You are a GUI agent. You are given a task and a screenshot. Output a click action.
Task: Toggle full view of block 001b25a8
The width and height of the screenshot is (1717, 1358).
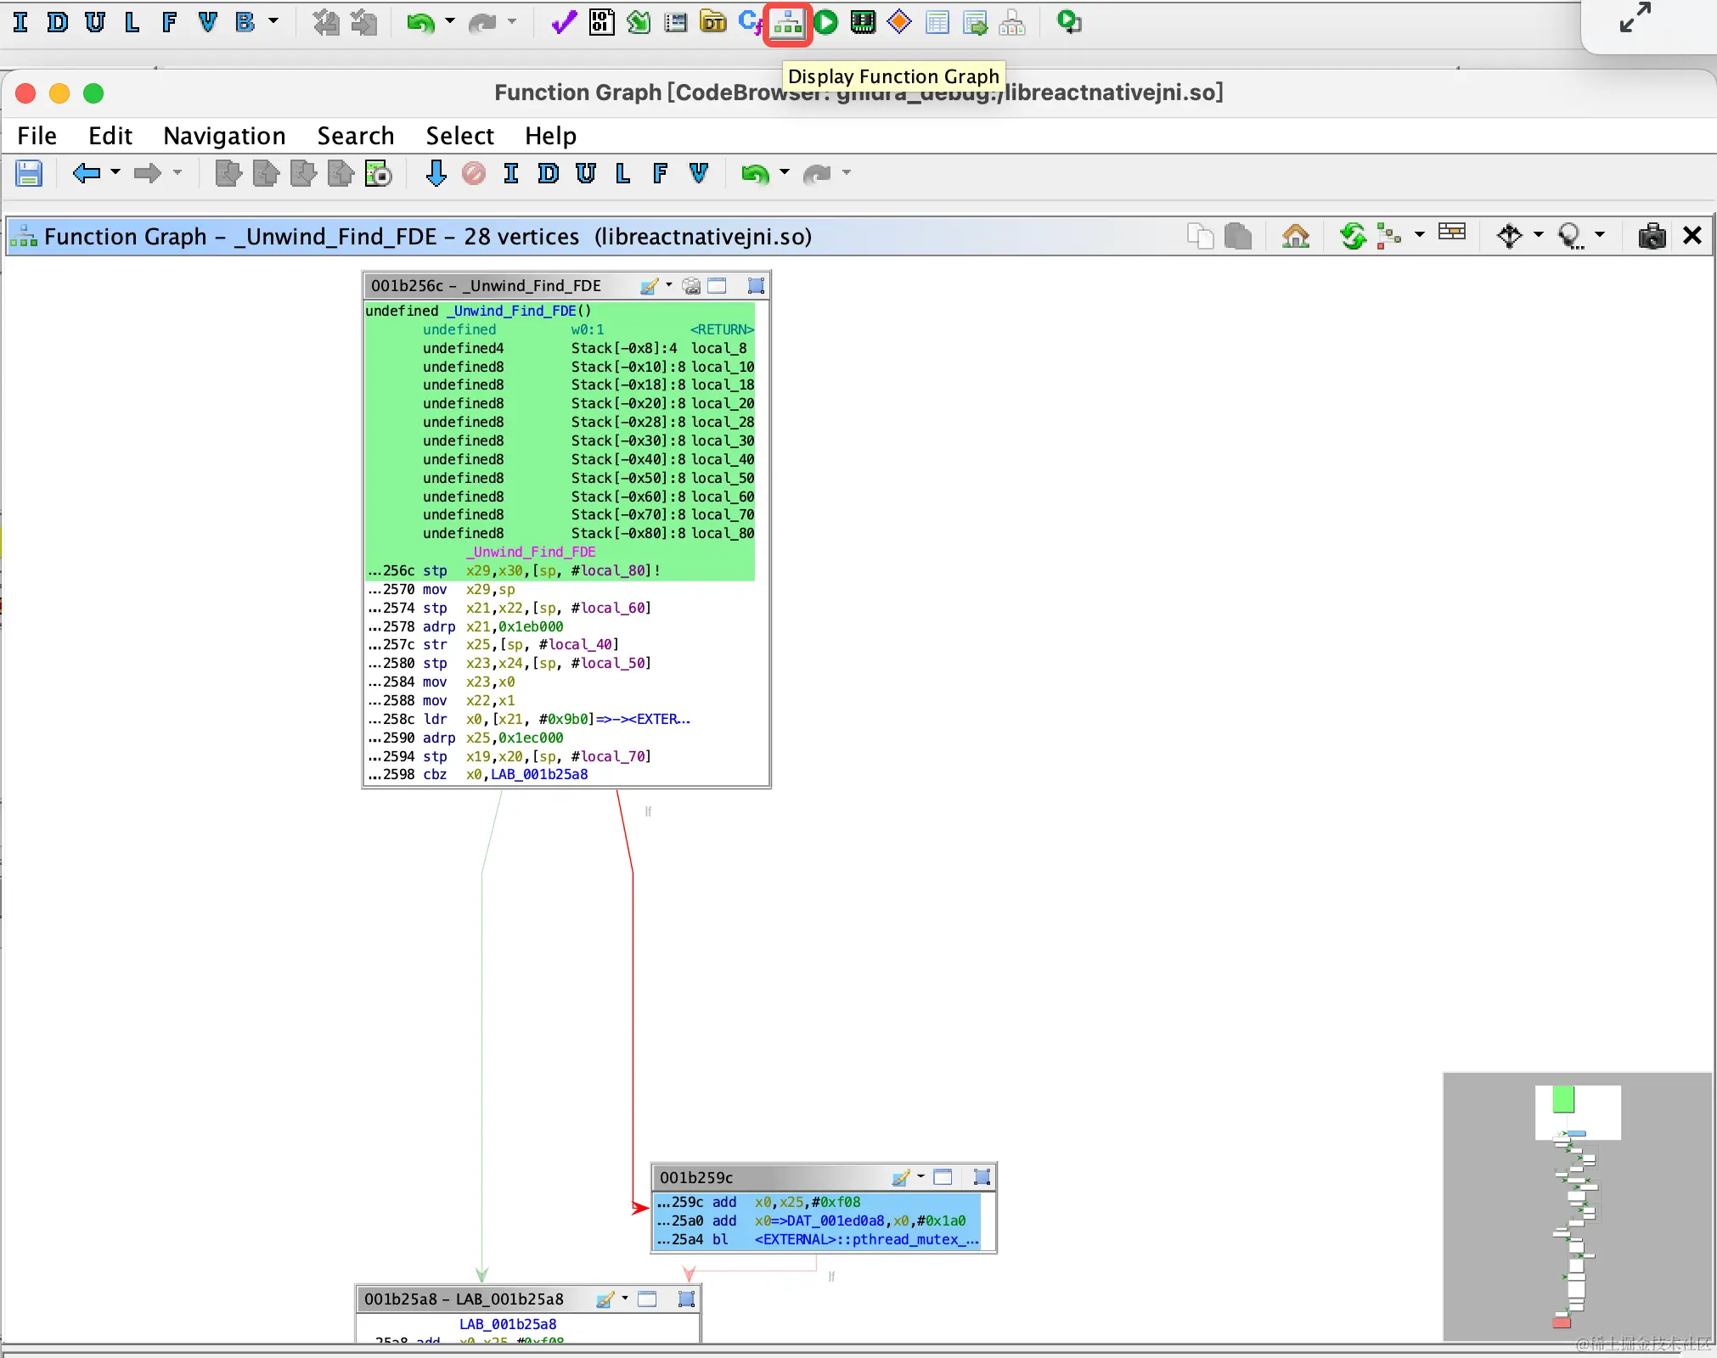647,1299
